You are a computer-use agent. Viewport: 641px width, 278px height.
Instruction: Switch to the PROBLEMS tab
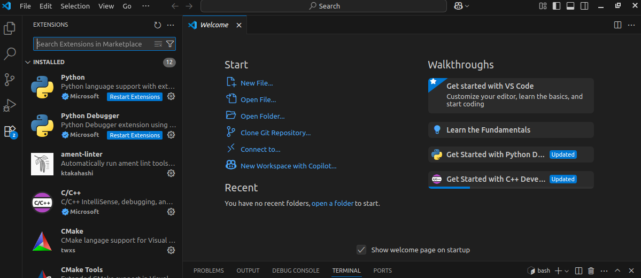click(x=208, y=271)
